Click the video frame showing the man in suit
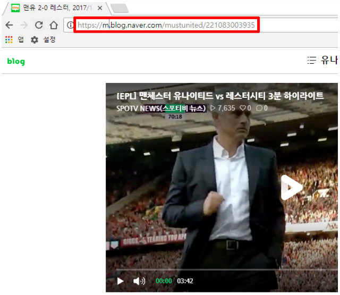 pyautogui.click(x=222, y=188)
